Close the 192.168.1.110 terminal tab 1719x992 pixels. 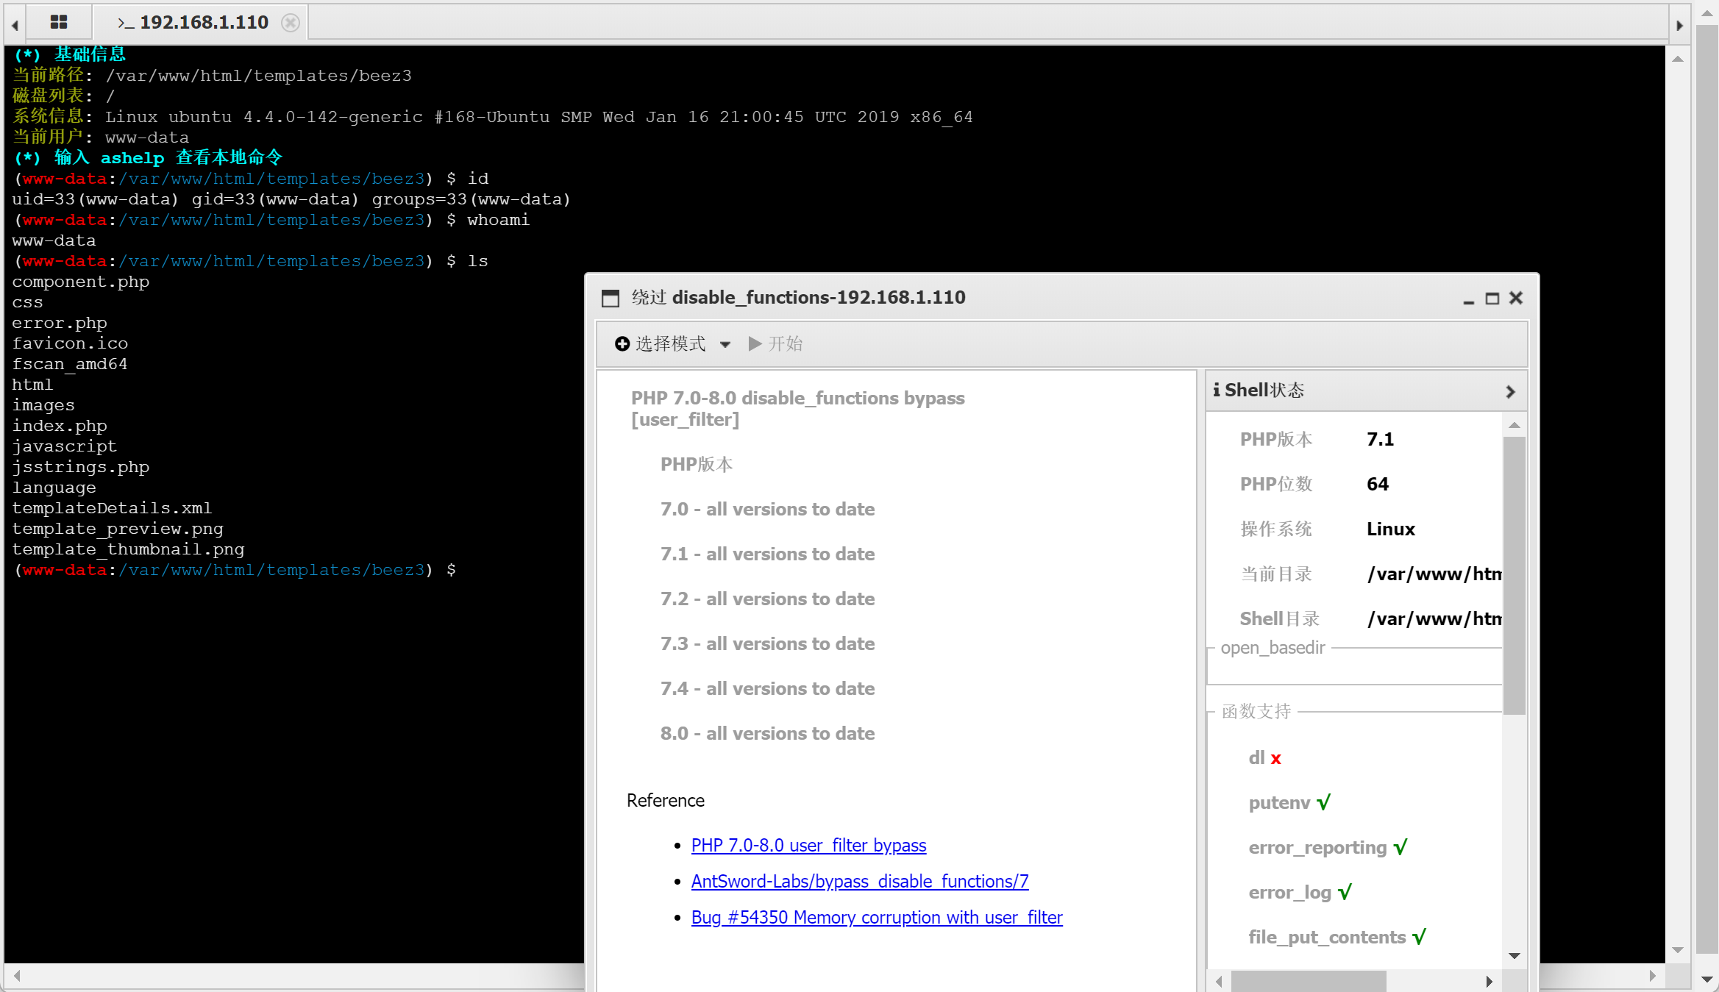(x=291, y=23)
